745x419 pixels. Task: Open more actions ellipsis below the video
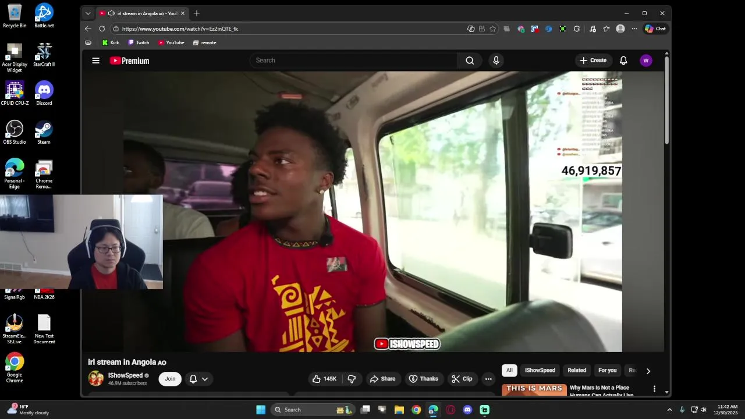point(488,379)
